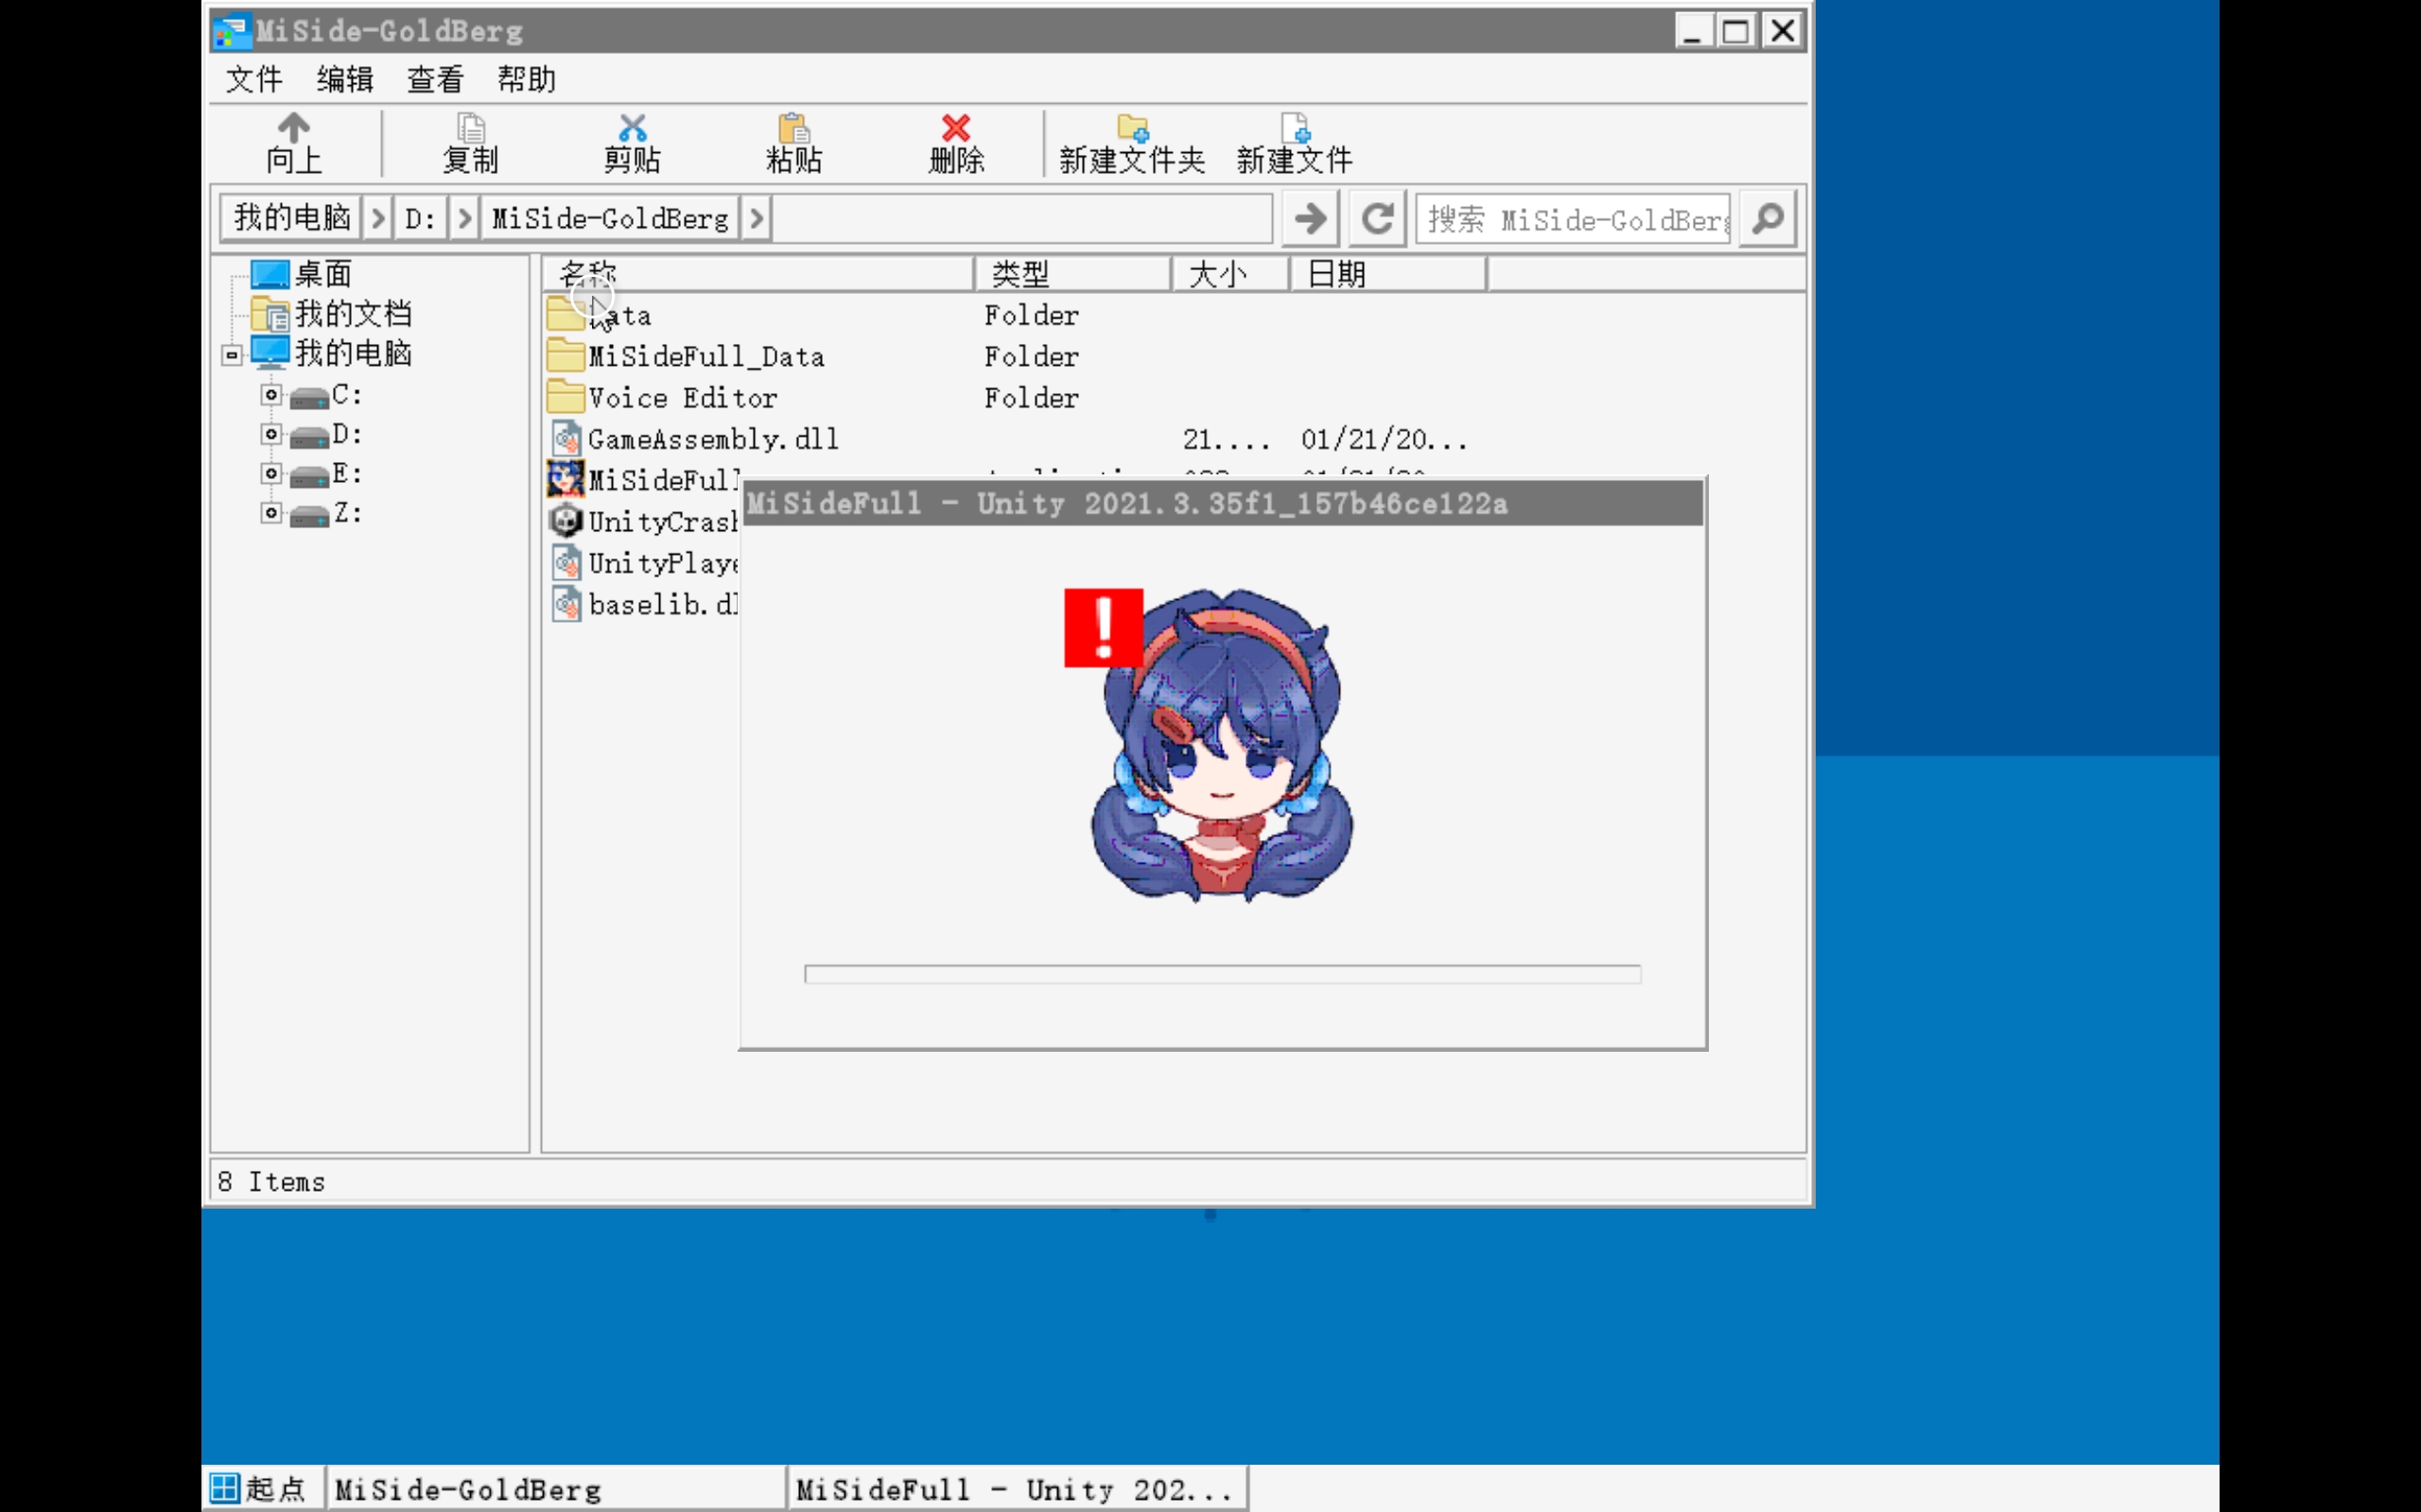Expand the D: drive node
This screenshot has height=1512, width=2421.
[271, 434]
